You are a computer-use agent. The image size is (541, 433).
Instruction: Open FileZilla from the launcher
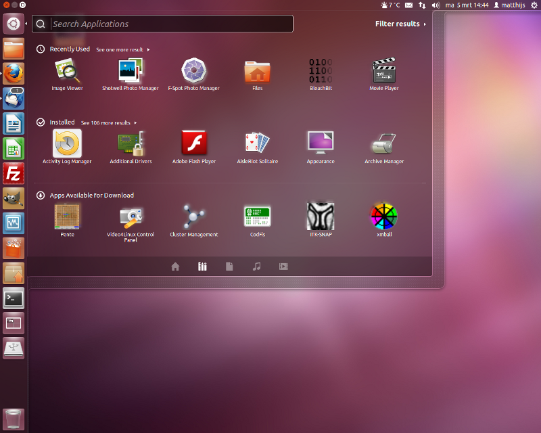coord(14,173)
